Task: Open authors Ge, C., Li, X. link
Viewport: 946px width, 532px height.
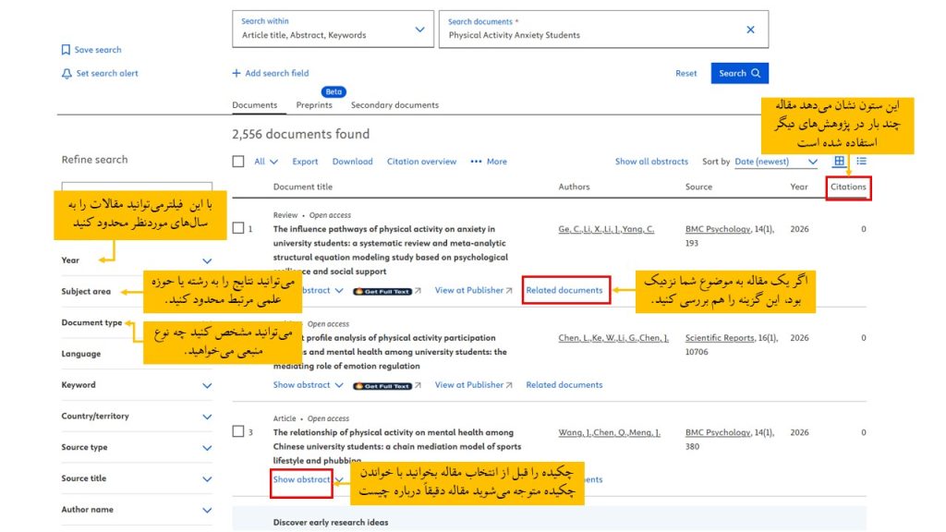Action: (x=606, y=229)
